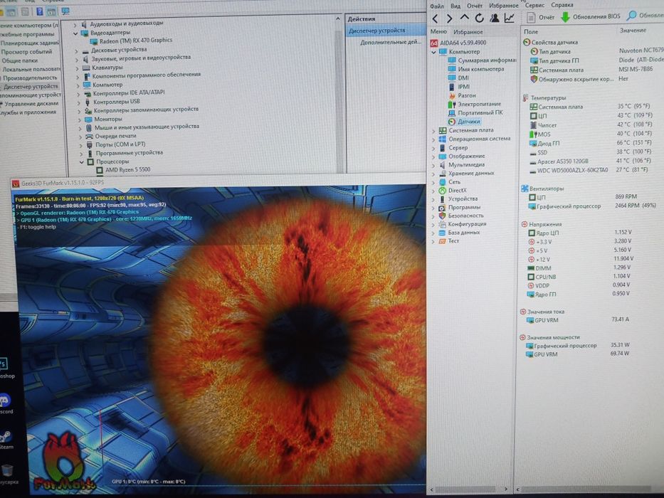Expand Сервер node in AIDA64 tree
664x498 pixels.
[433, 148]
